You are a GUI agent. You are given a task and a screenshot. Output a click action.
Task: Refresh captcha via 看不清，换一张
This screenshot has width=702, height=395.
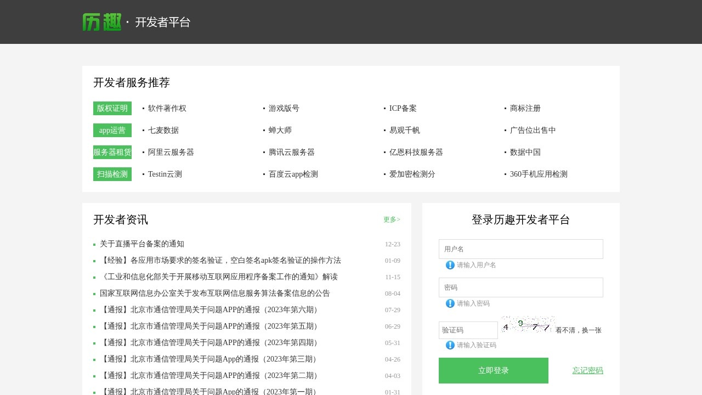(579, 330)
